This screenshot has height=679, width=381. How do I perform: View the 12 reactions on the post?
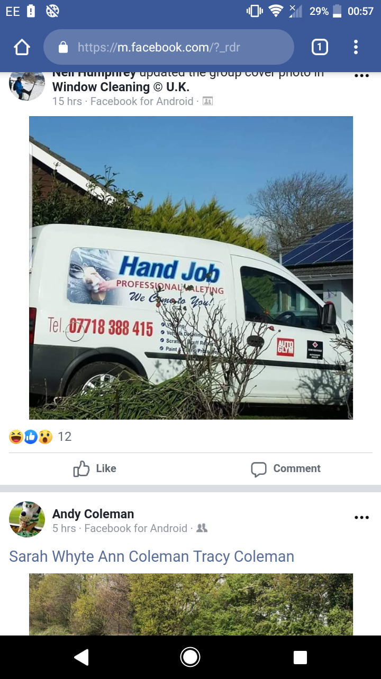(x=40, y=437)
